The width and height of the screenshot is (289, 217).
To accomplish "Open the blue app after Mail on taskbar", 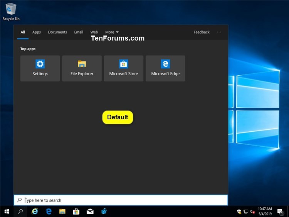I will 104,211.
